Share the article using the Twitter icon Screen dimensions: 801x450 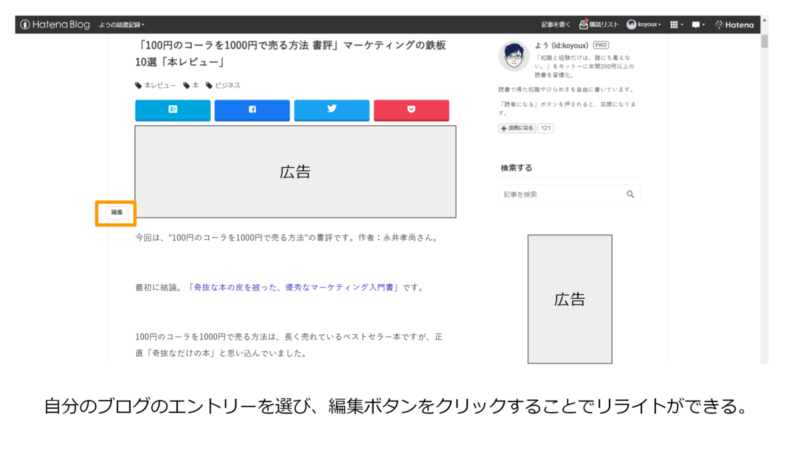(x=331, y=110)
